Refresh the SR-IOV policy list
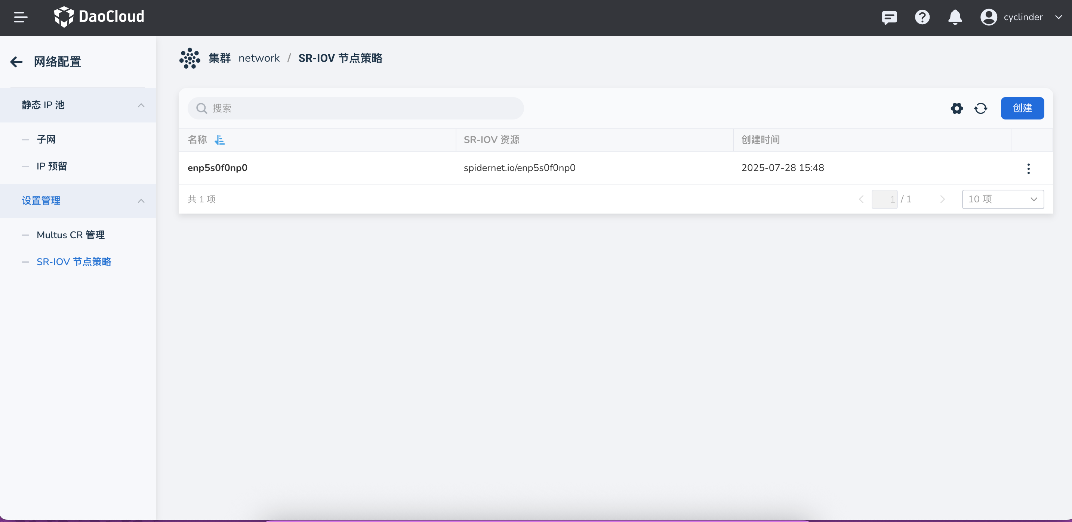 click(x=981, y=108)
